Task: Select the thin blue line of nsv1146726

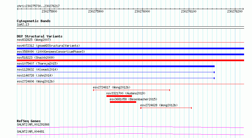Action: (x=116, y=78)
